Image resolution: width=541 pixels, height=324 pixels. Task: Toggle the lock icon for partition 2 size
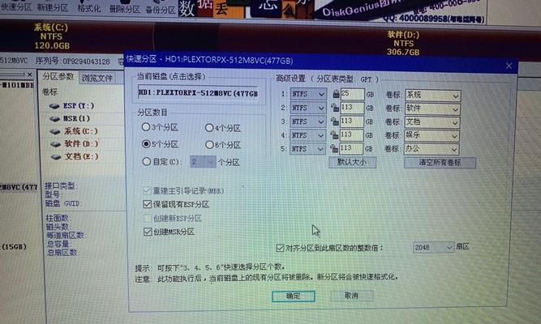point(335,107)
